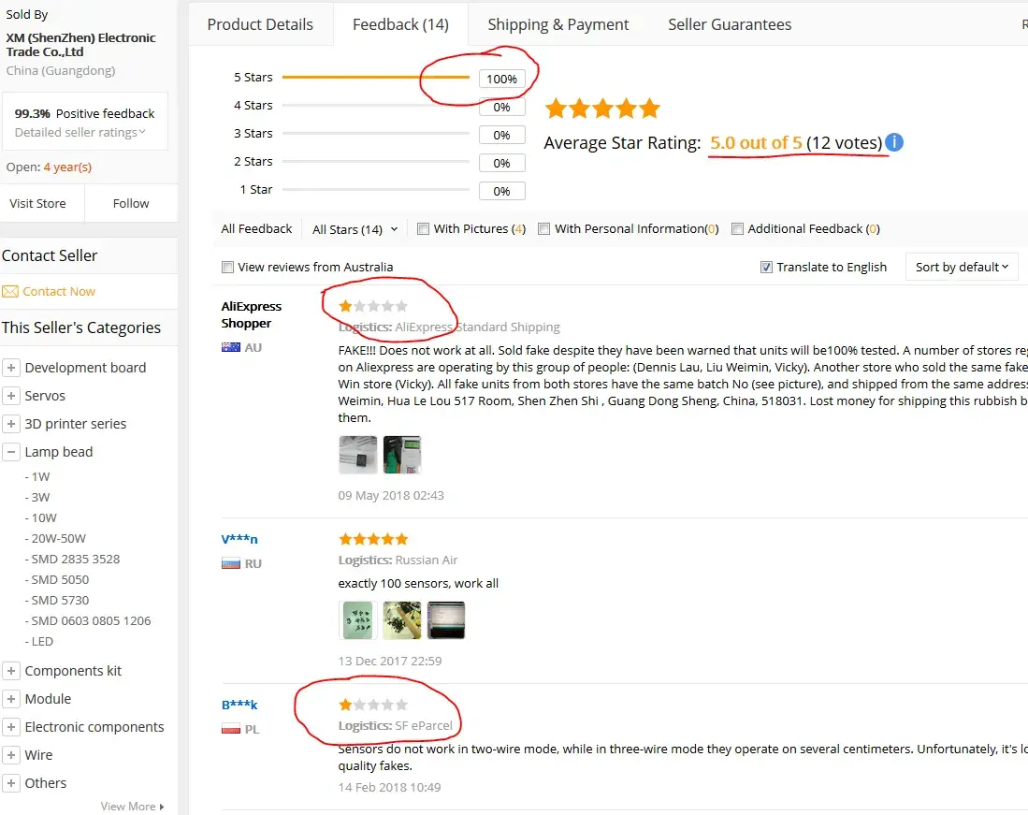Viewport: 1028px width, 815px height.
Task: Click the Contact Now envelope icon
Action: 10,291
